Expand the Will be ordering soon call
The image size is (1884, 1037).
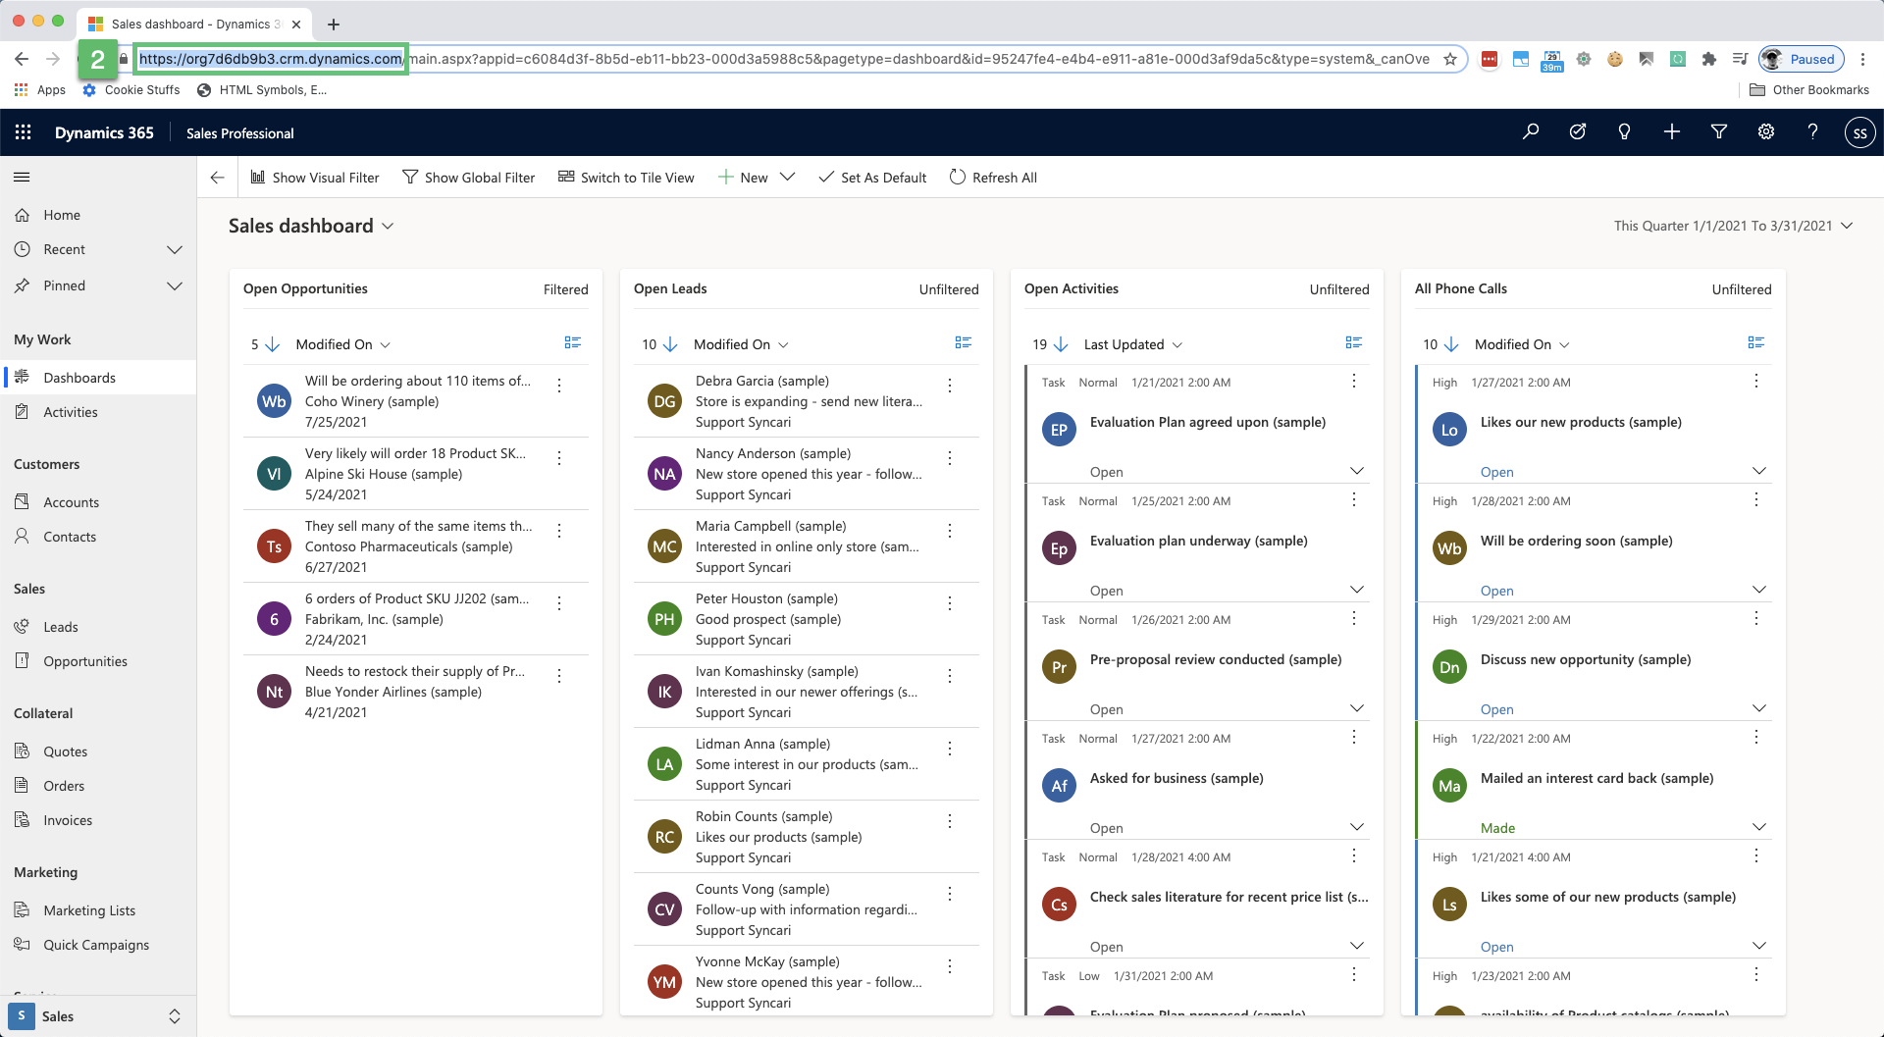(x=1759, y=591)
